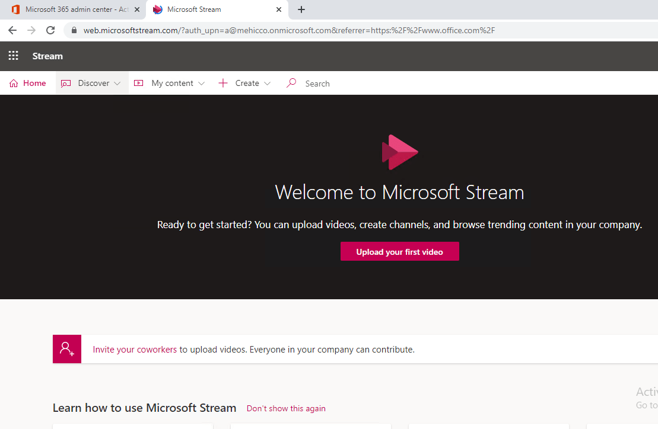Expand the Discover dropdown chevron
This screenshot has height=429, width=658.
pyautogui.click(x=117, y=84)
